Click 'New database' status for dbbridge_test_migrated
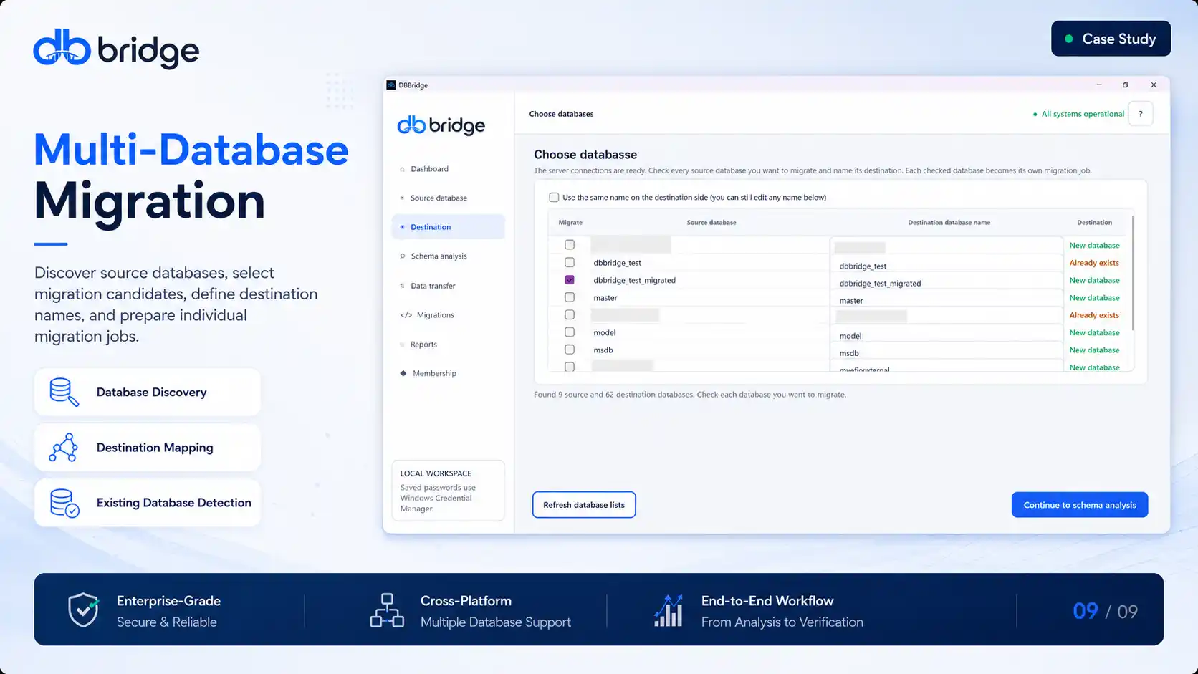The height and width of the screenshot is (674, 1198). pos(1094,280)
